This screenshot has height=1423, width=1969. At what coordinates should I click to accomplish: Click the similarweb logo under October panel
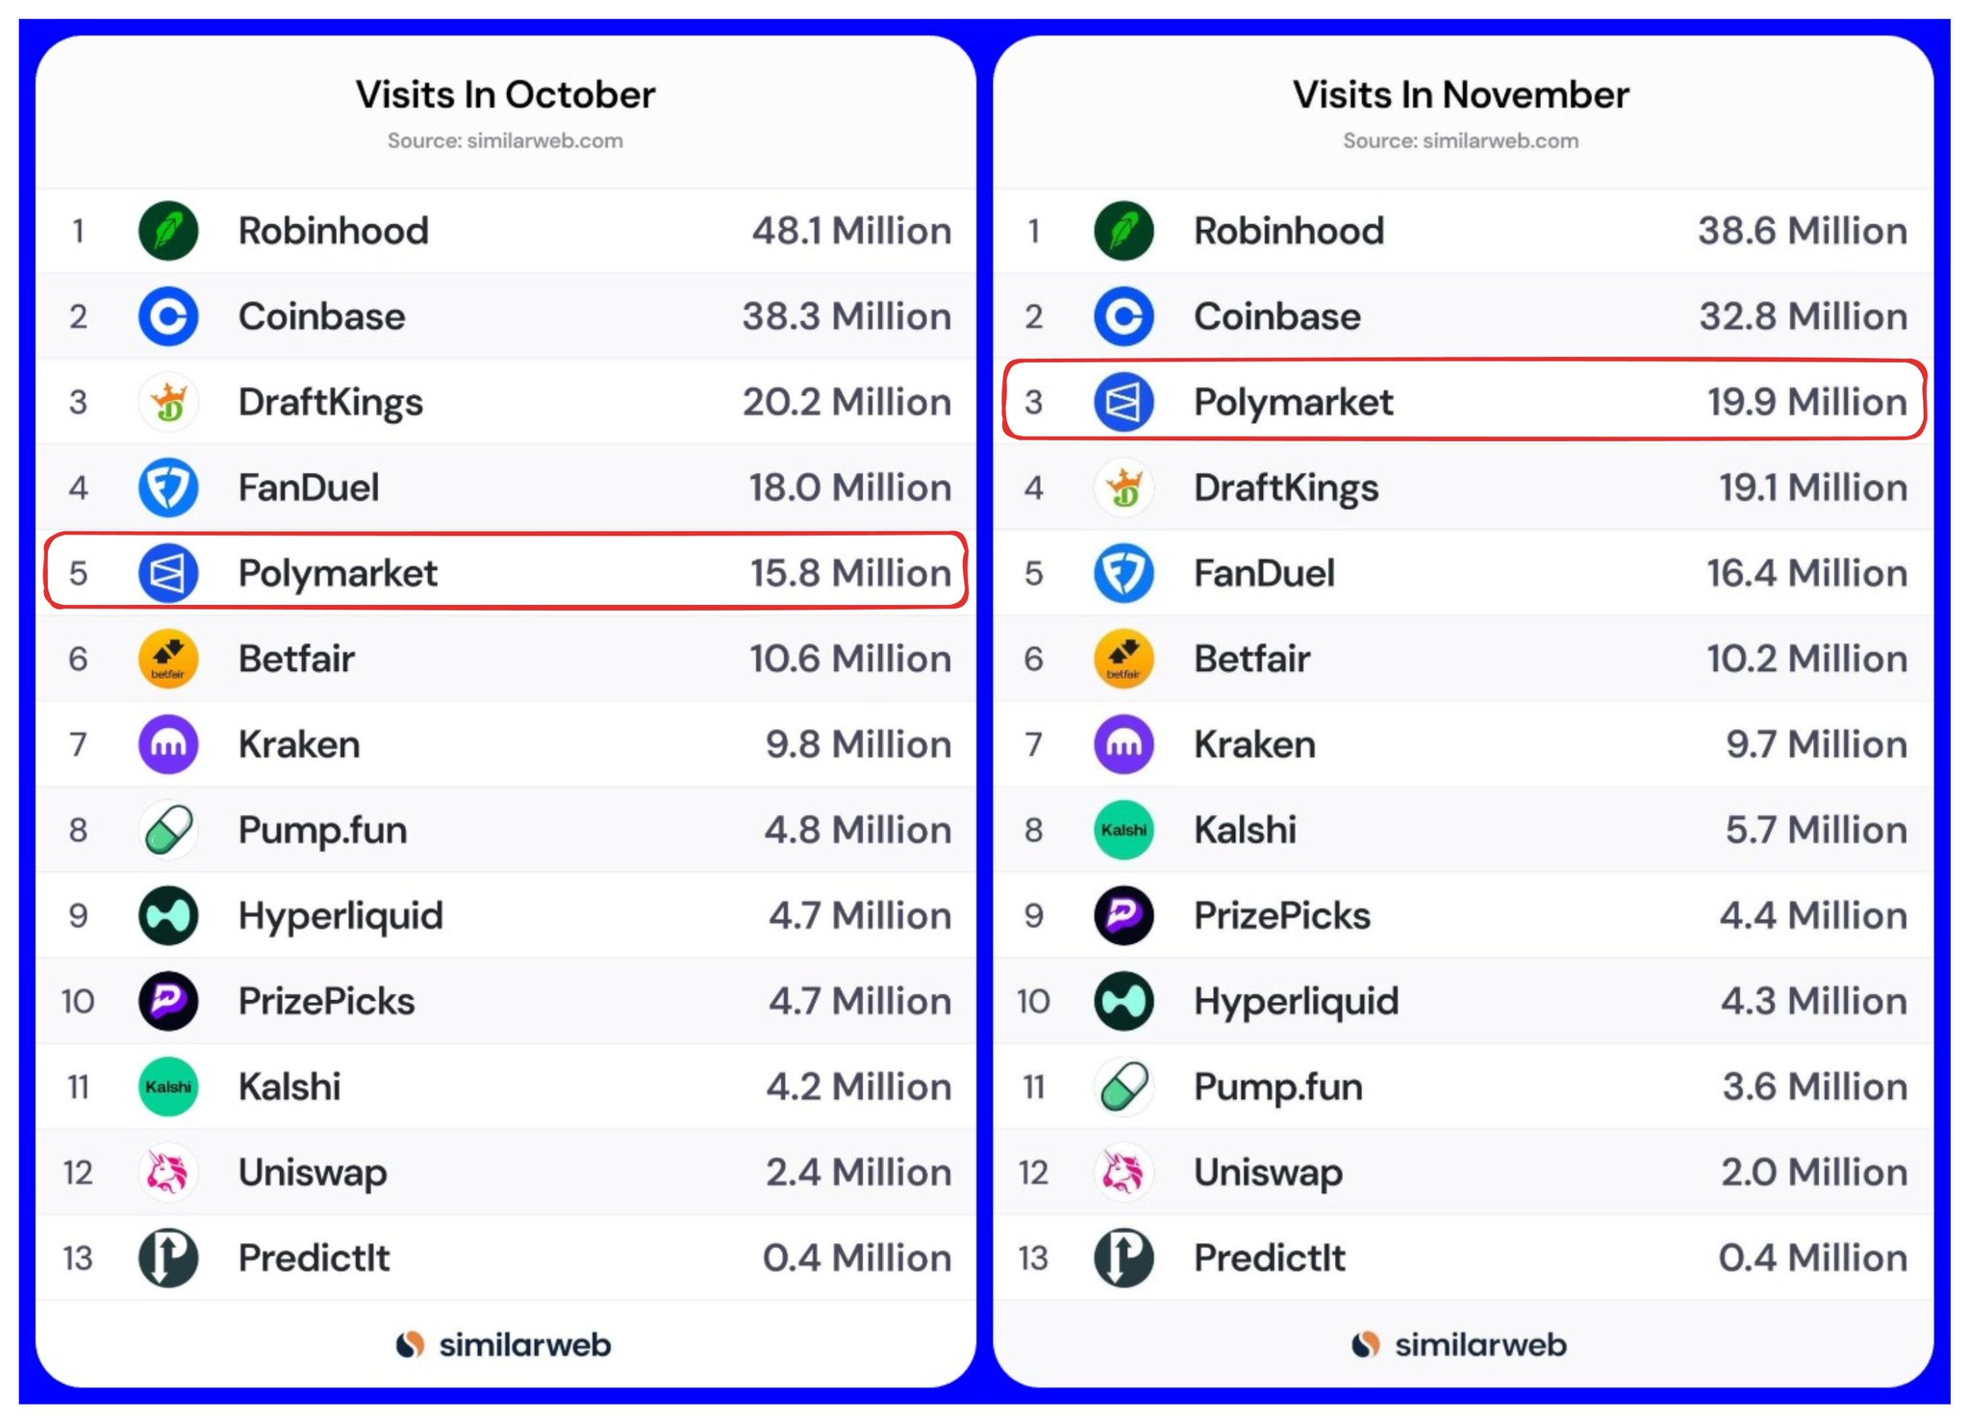504,1344
